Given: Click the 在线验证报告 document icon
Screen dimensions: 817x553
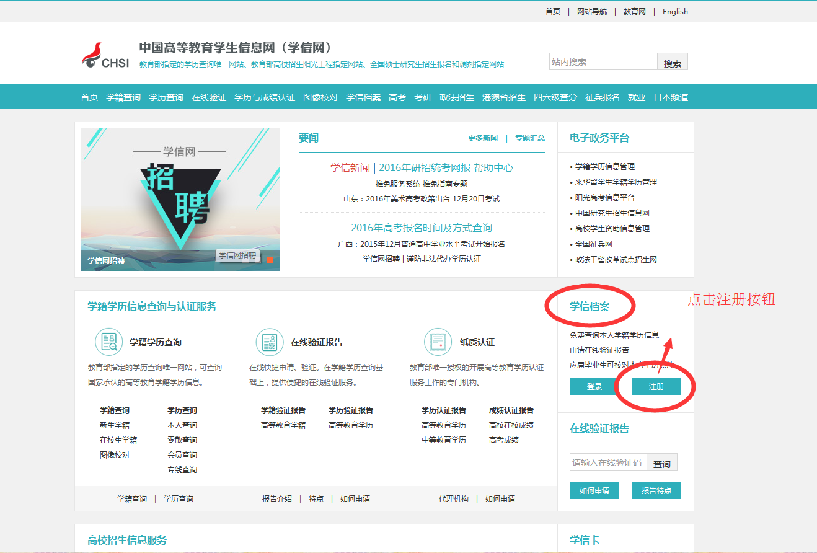Looking at the screenshot, I should 270,342.
